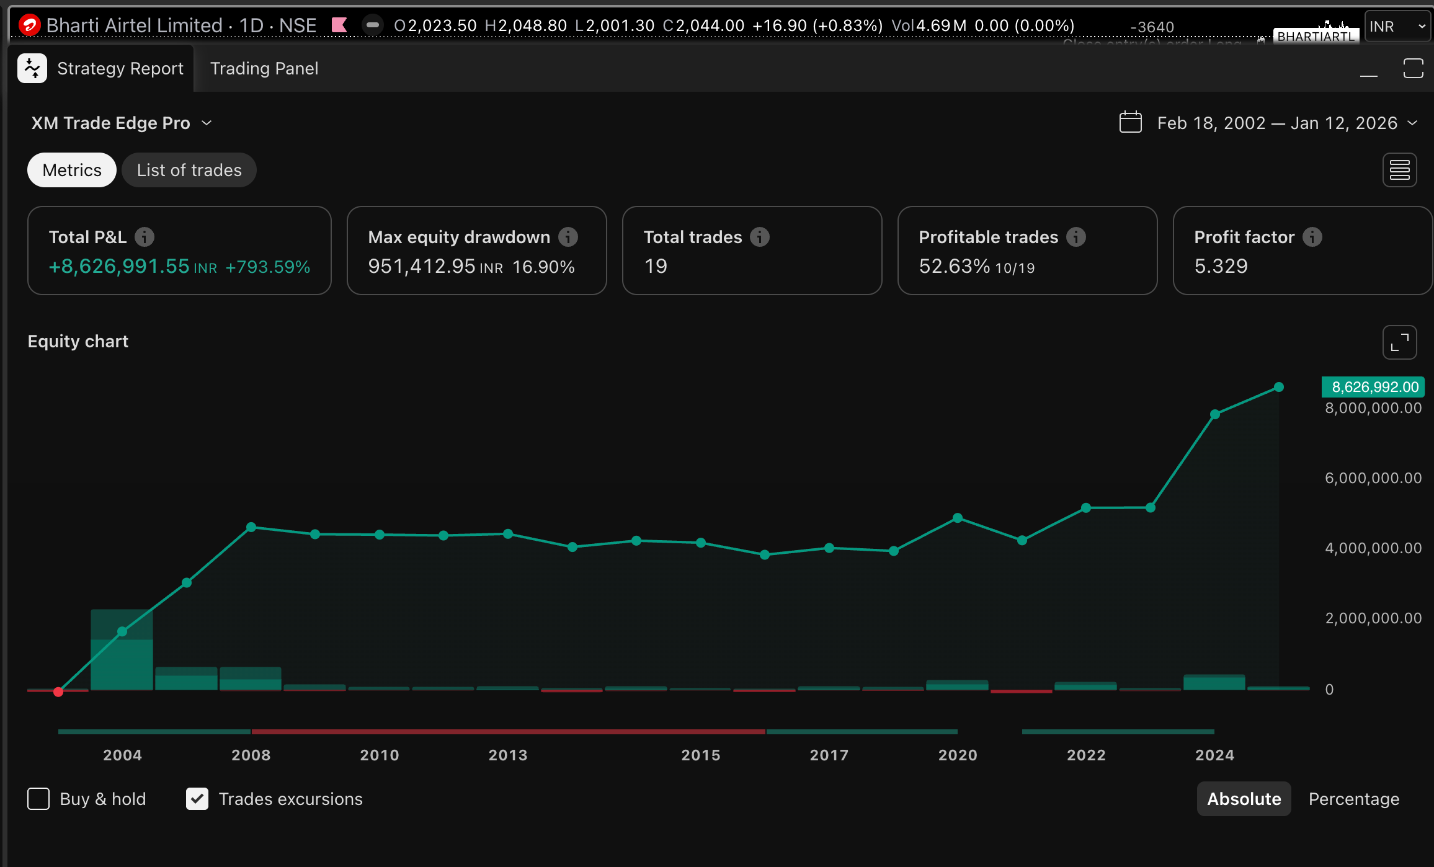
Task: Show info for Max equity drawdown
Action: coord(568,237)
